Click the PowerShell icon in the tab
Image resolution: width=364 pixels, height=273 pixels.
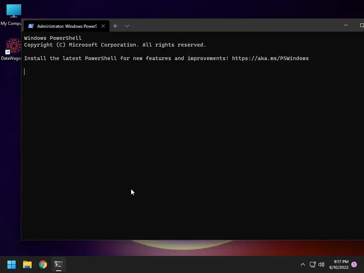tap(31, 26)
